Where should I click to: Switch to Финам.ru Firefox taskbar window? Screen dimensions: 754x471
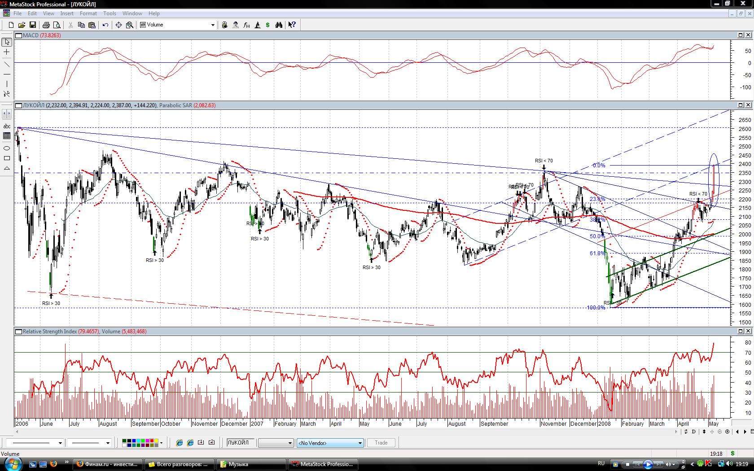(x=108, y=464)
